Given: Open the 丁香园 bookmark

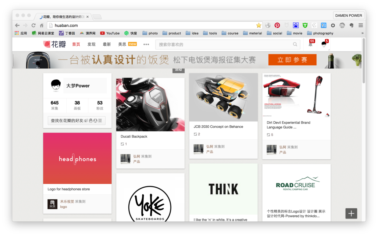Looking at the screenshot, I should (x=67, y=33).
